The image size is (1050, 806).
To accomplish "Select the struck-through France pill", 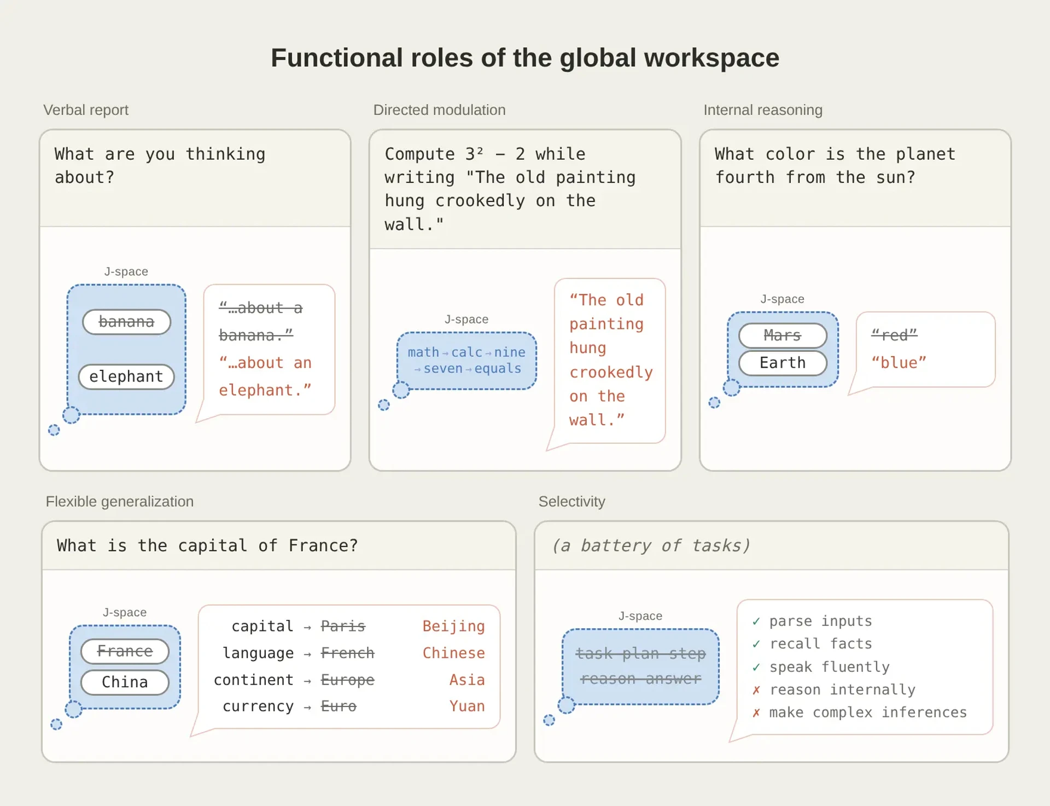I will coord(125,651).
